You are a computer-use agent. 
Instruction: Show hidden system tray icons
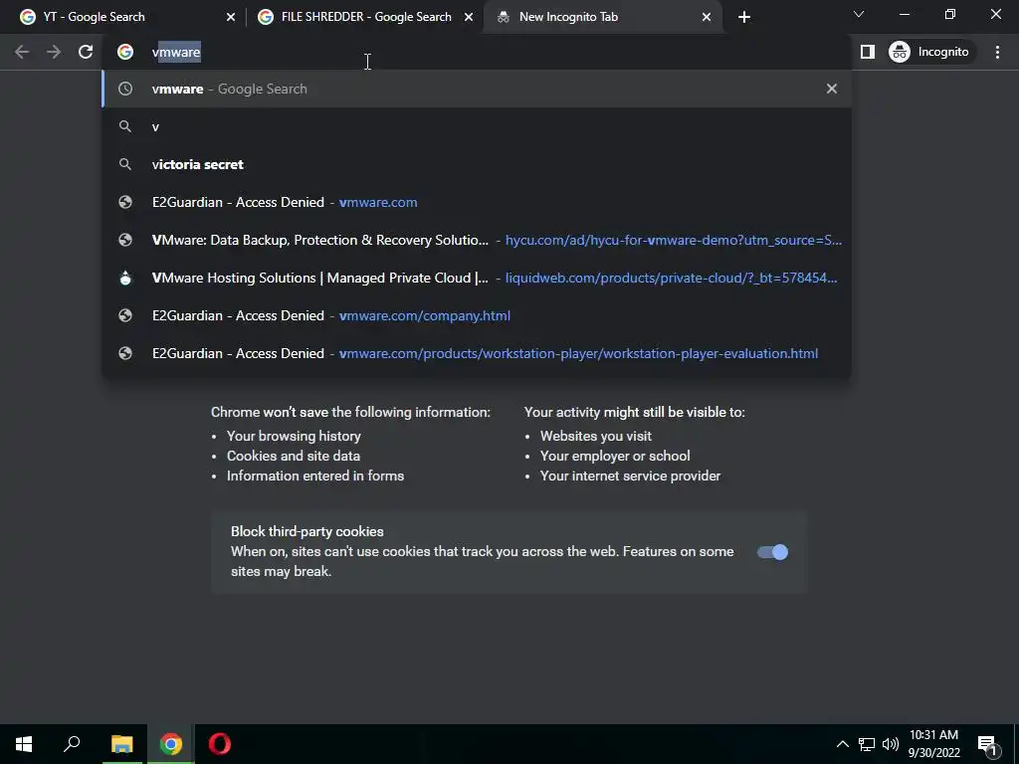tap(842, 744)
